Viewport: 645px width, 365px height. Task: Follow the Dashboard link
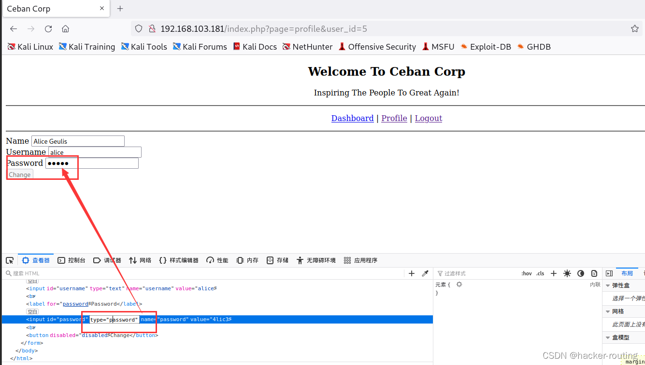point(352,118)
